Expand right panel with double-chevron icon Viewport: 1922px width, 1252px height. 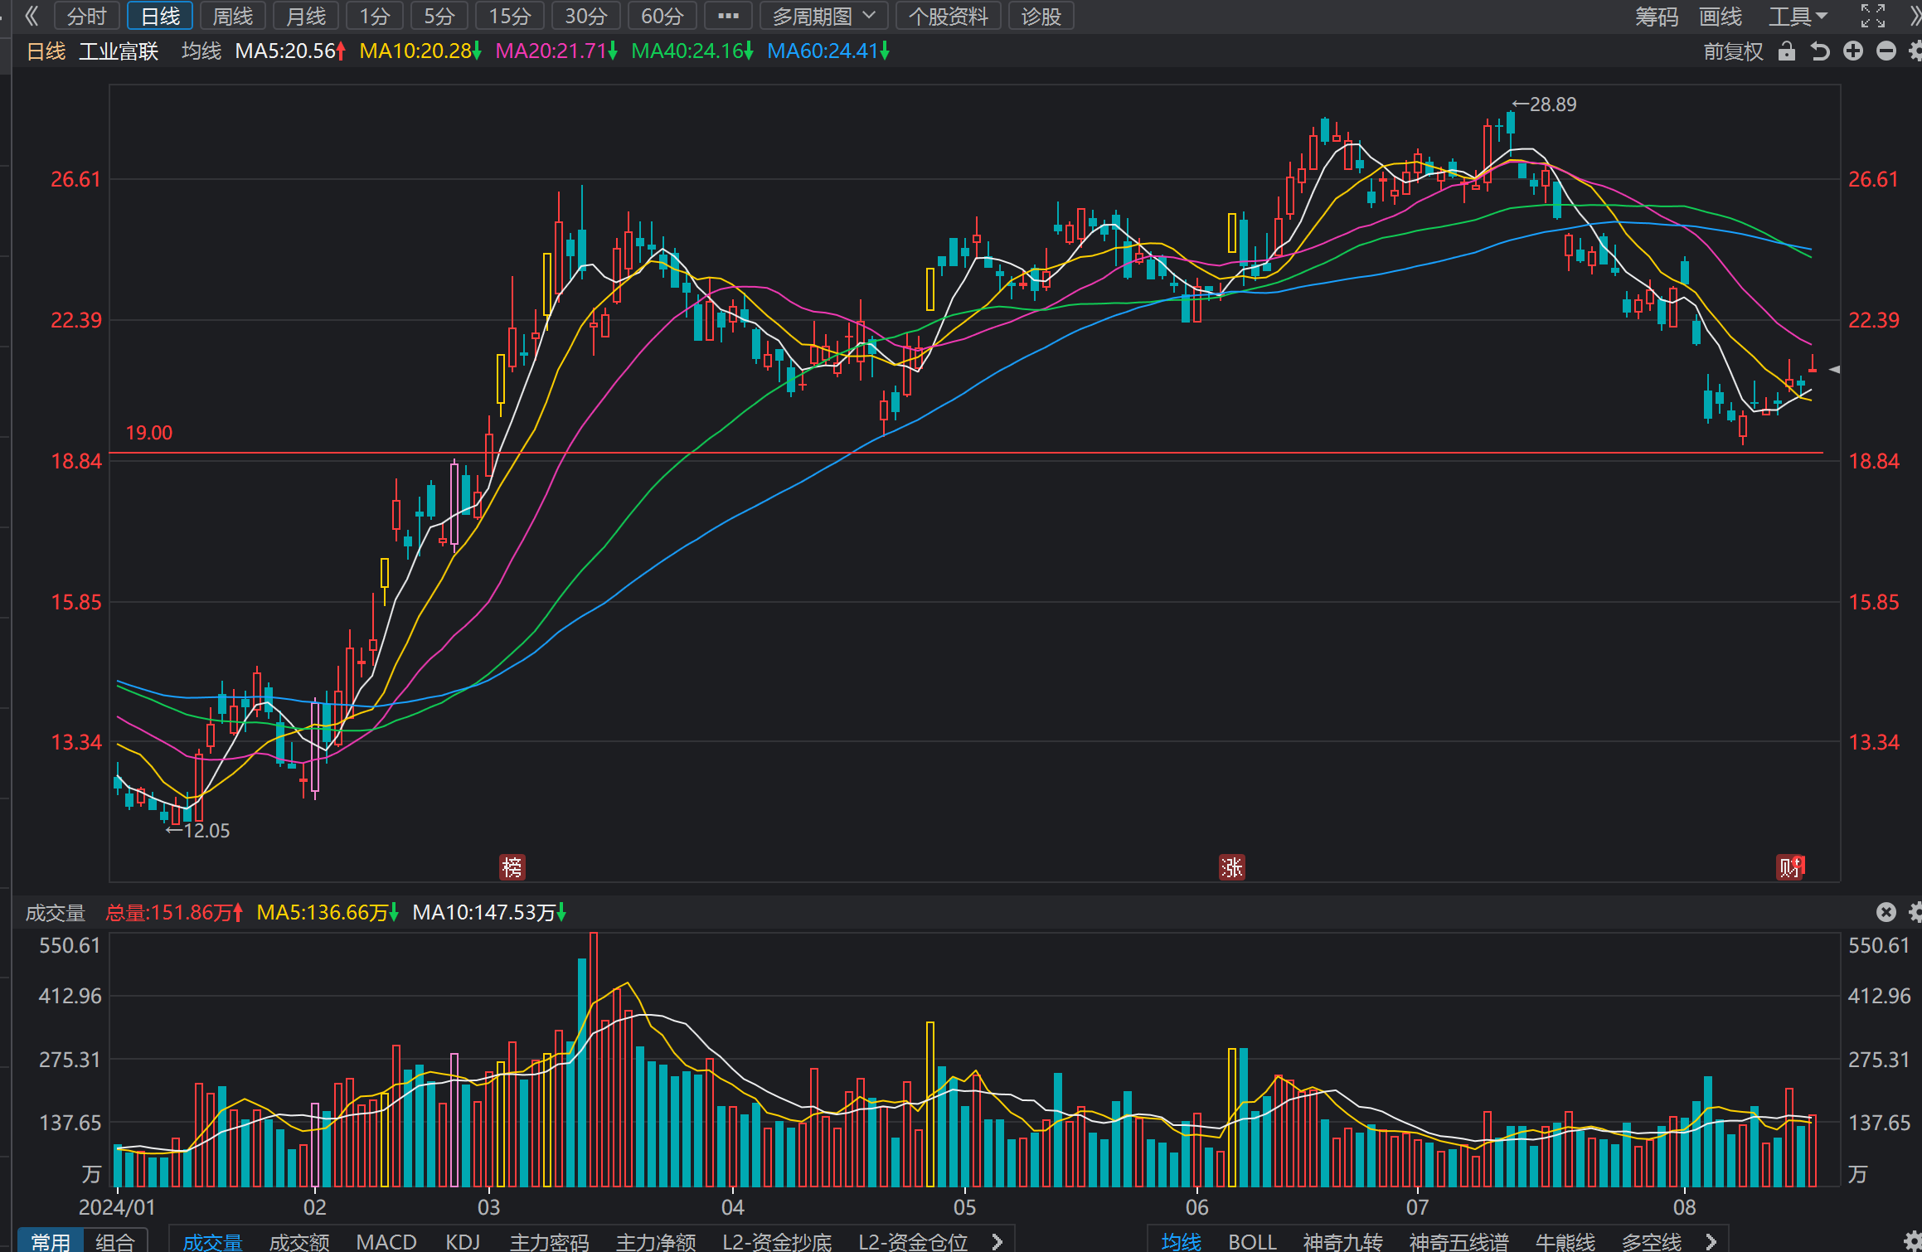tap(1914, 16)
